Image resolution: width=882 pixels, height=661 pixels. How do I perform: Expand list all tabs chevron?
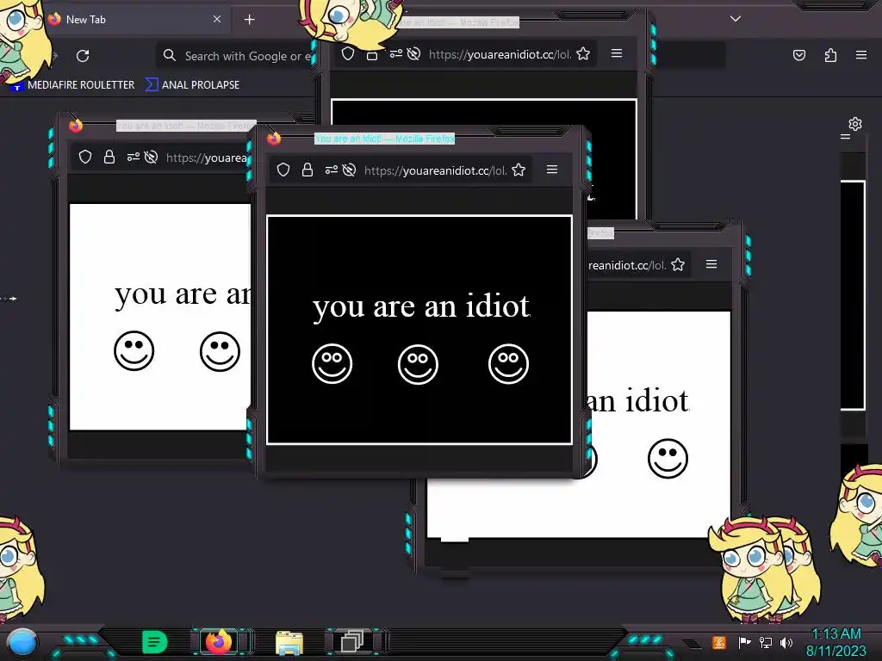click(736, 19)
